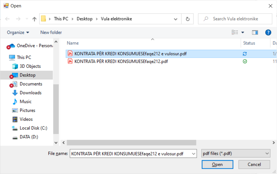277x174 pixels.
Task: Click the green check status icon
Action: tap(245, 61)
